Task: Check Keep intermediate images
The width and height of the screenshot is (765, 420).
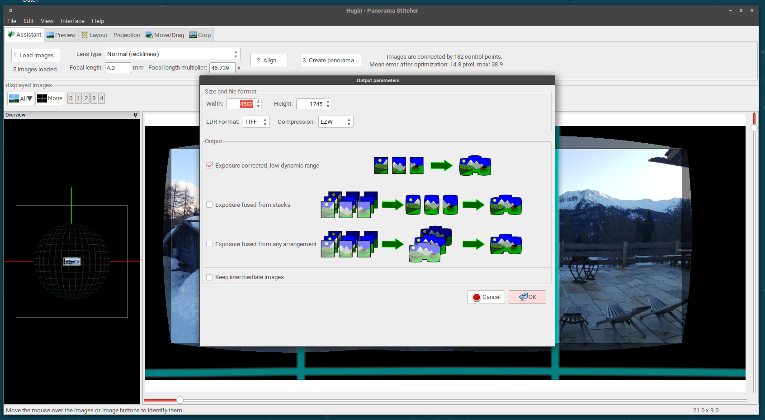Action: pos(210,277)
